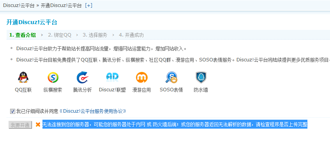Click the 防水墙 shield icon
This screenshot has height=150, width=330.
[x=201, y=77]
